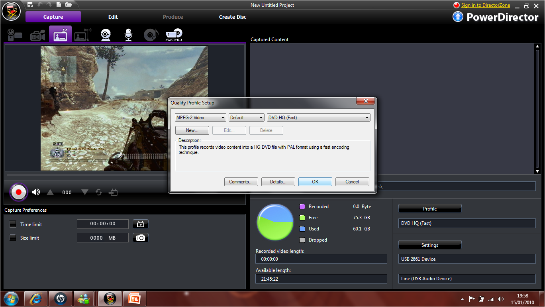Click the purple Recorded color swatch
Image resolution: width=545 pixels, height=307 pixels.
click(x=302, y=207)
